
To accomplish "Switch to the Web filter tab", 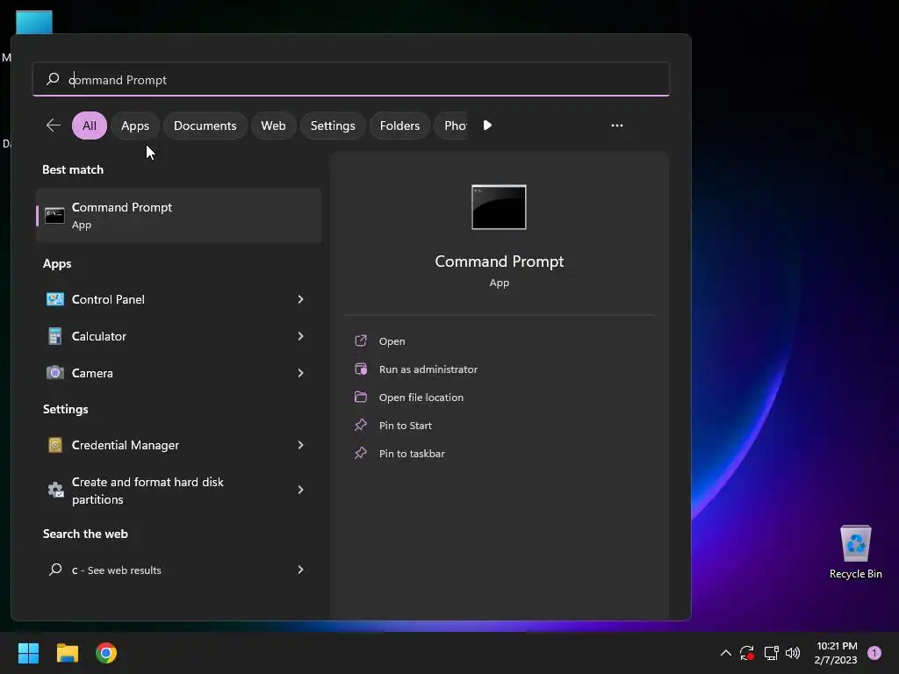I will click(274, 125).
